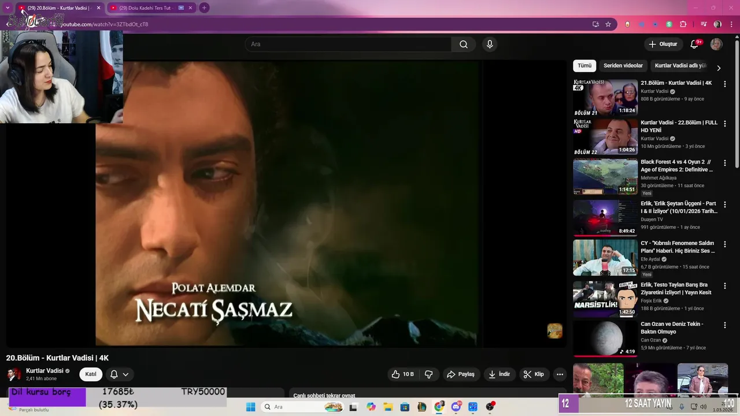Click the Windows taskbar search box
Viewport: 740px width, 416px height.
[302, 407]
